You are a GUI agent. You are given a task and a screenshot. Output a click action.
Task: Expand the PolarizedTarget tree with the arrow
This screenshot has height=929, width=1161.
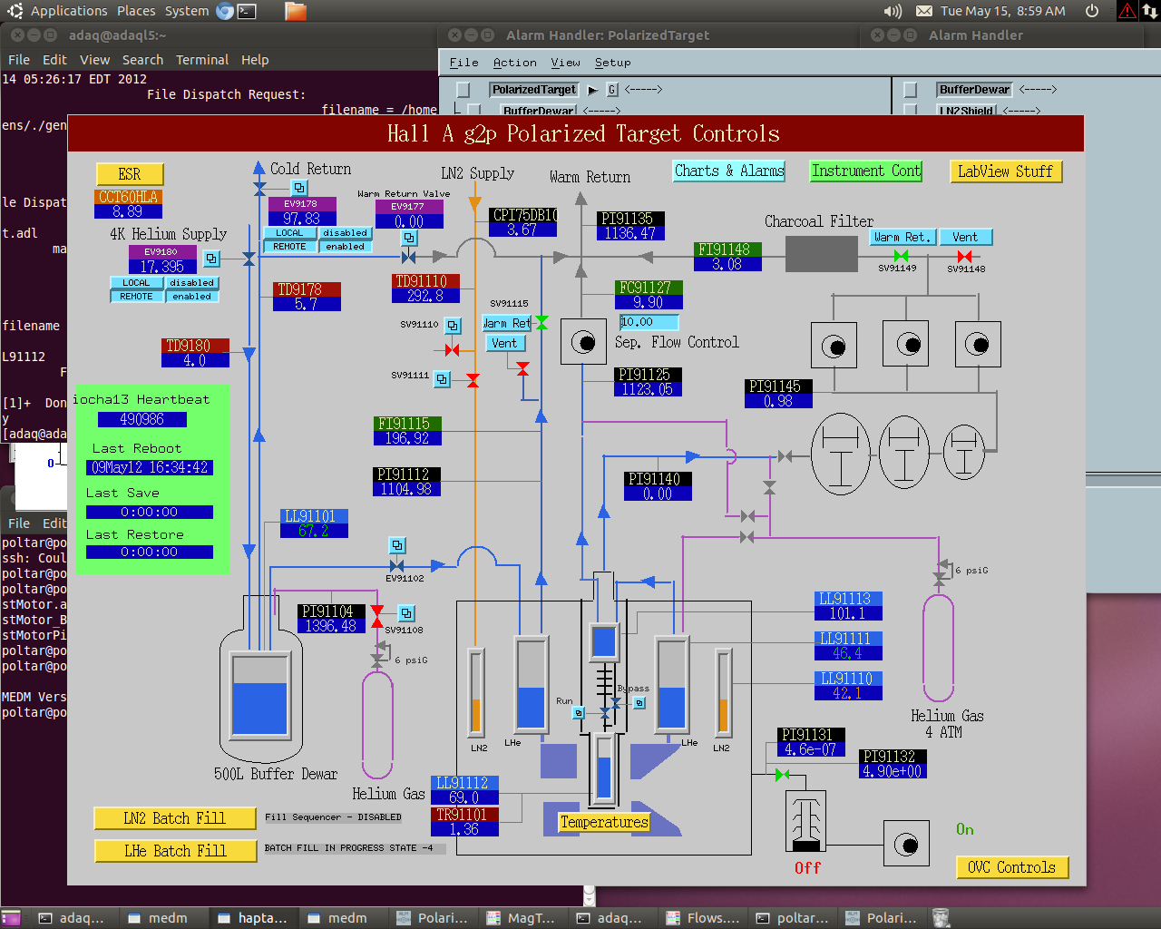[x=592, y=90]
